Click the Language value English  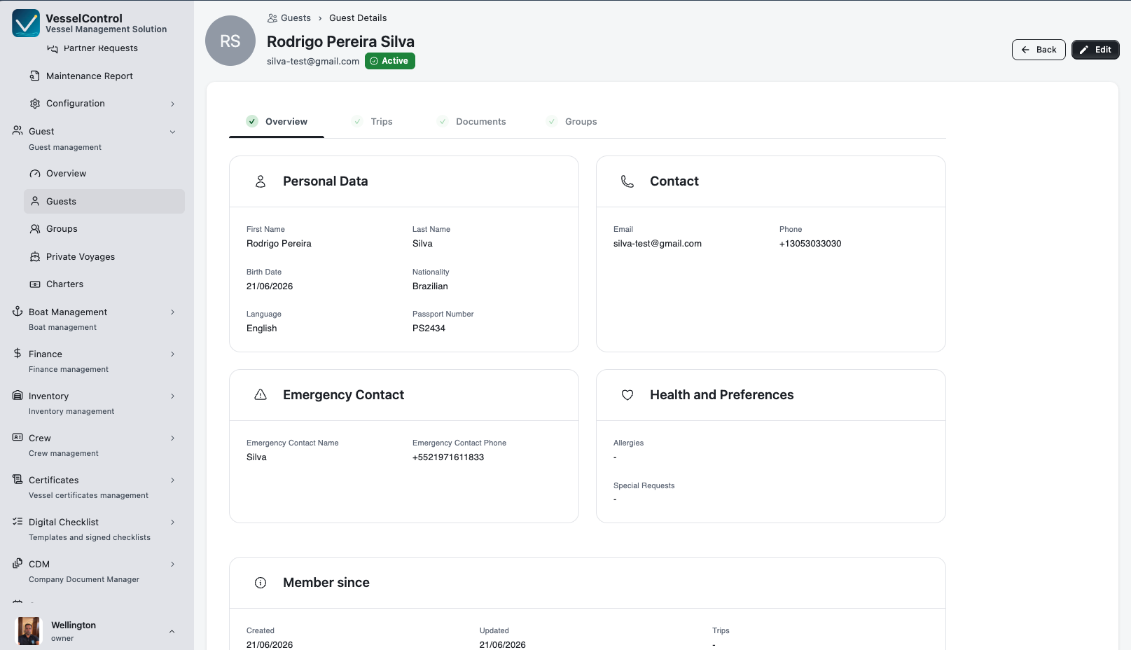tap(262, 329)
